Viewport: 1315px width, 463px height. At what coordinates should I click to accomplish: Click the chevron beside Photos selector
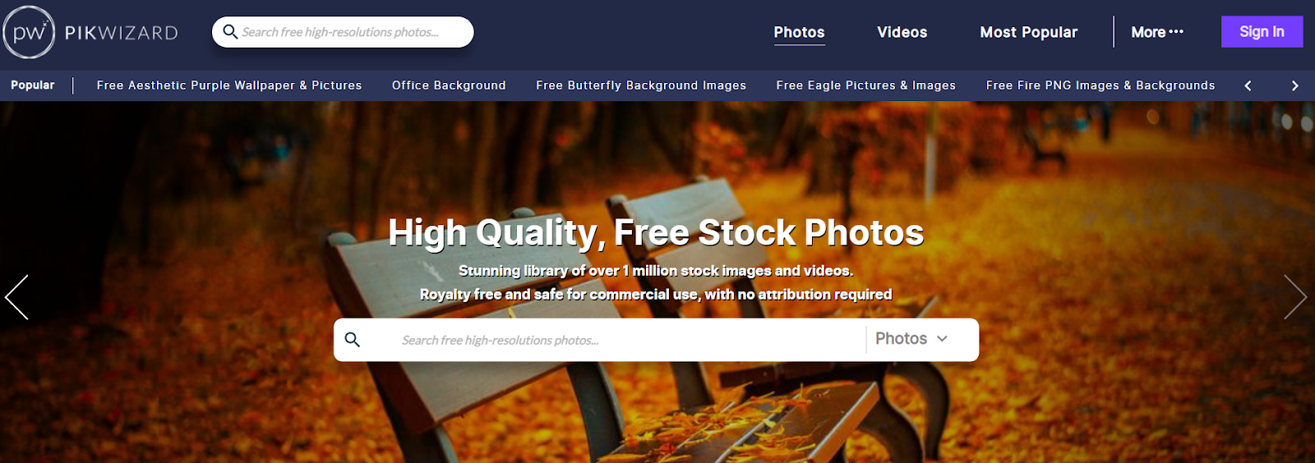942,339
